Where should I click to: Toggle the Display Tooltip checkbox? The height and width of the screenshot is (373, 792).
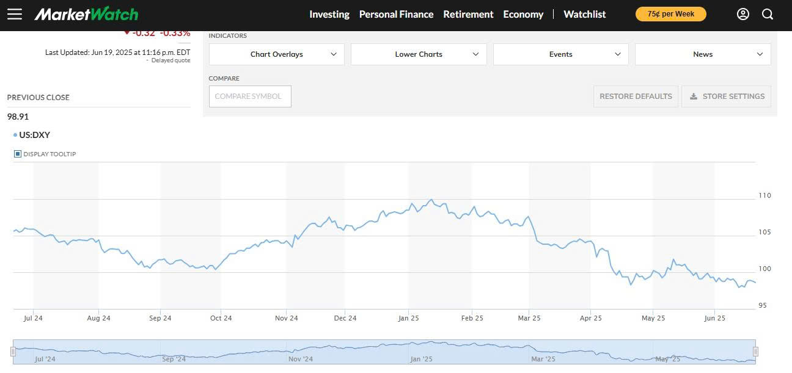[18, 154]
